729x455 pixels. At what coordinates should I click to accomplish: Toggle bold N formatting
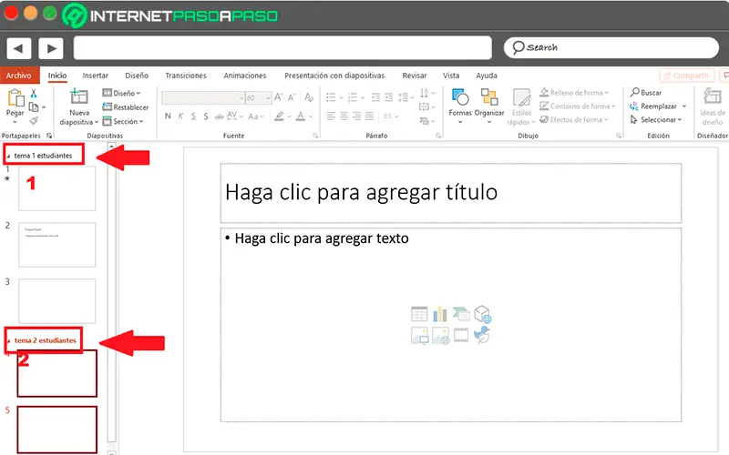[x=168, y=116]
